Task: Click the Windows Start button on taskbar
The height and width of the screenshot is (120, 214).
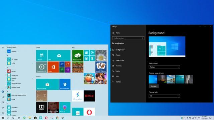Action: pyautogui.click(x=3, y=118)
